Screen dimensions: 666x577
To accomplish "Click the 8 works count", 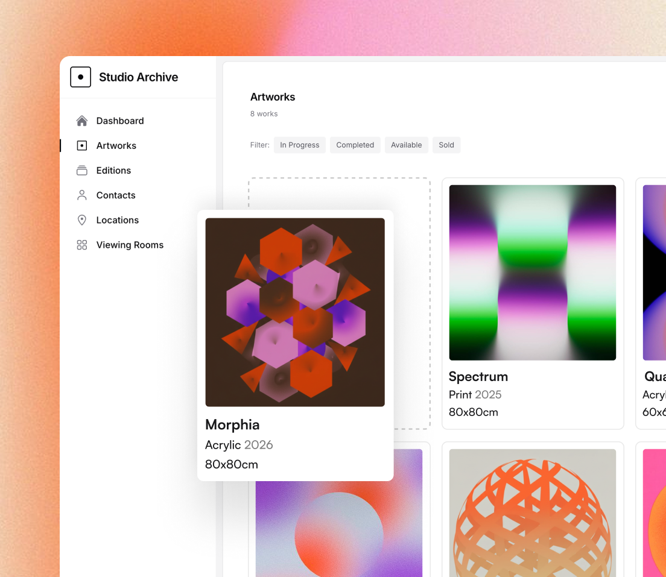I will [264, 114].
